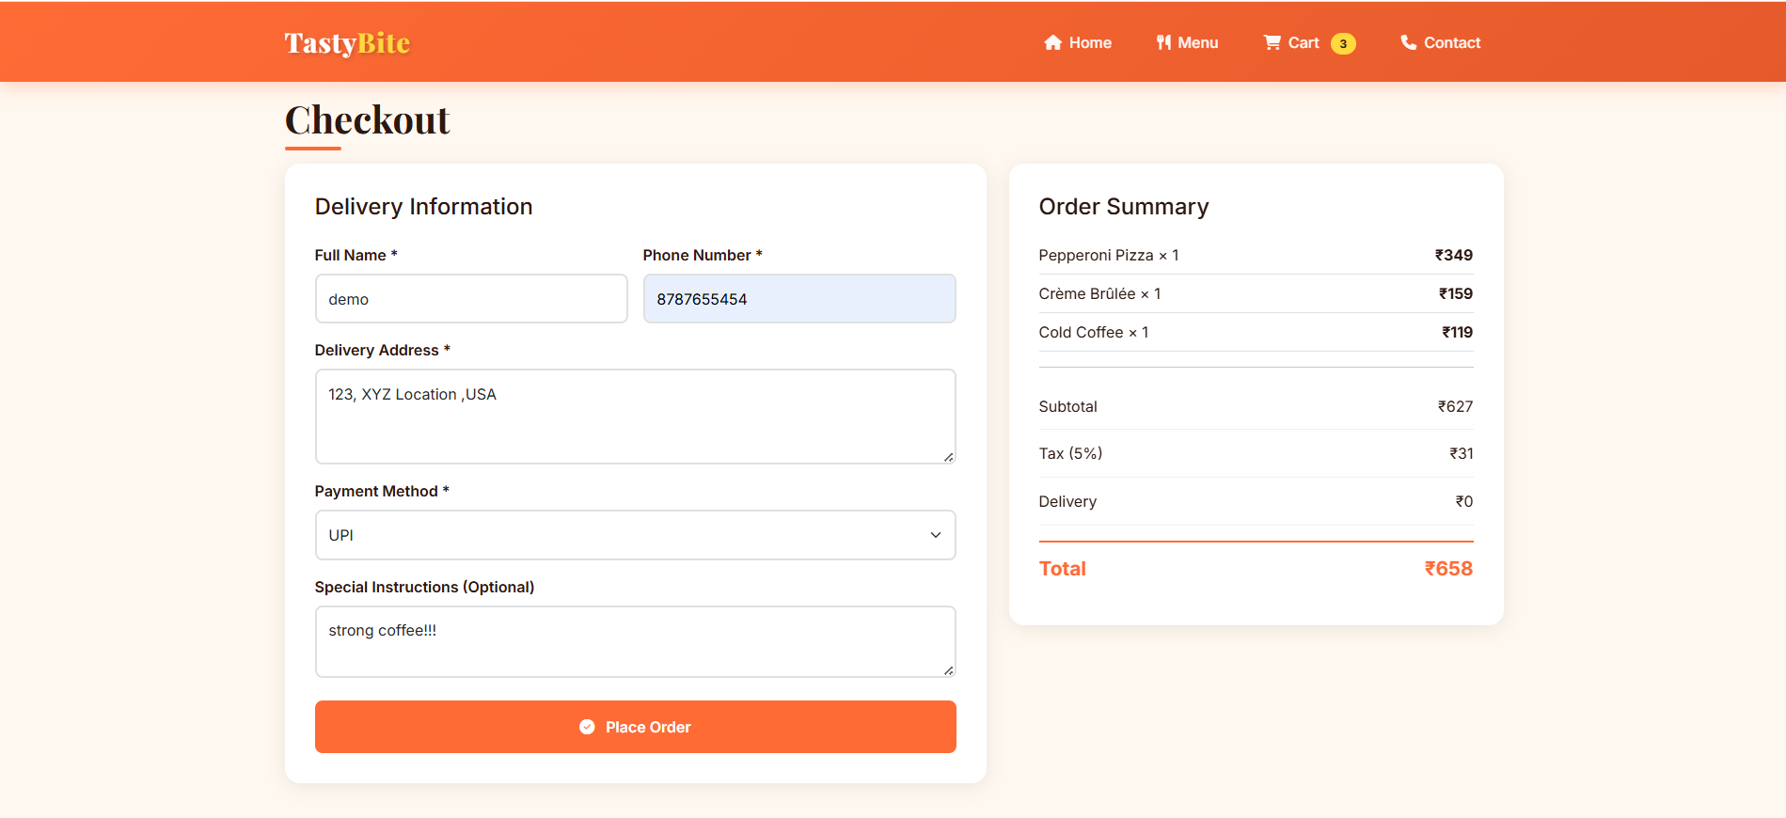Image resolution: width=1786 pixels, height=818 pixels.
Task: Click the Delivery fee label in summary
Action: (1067, 501)
